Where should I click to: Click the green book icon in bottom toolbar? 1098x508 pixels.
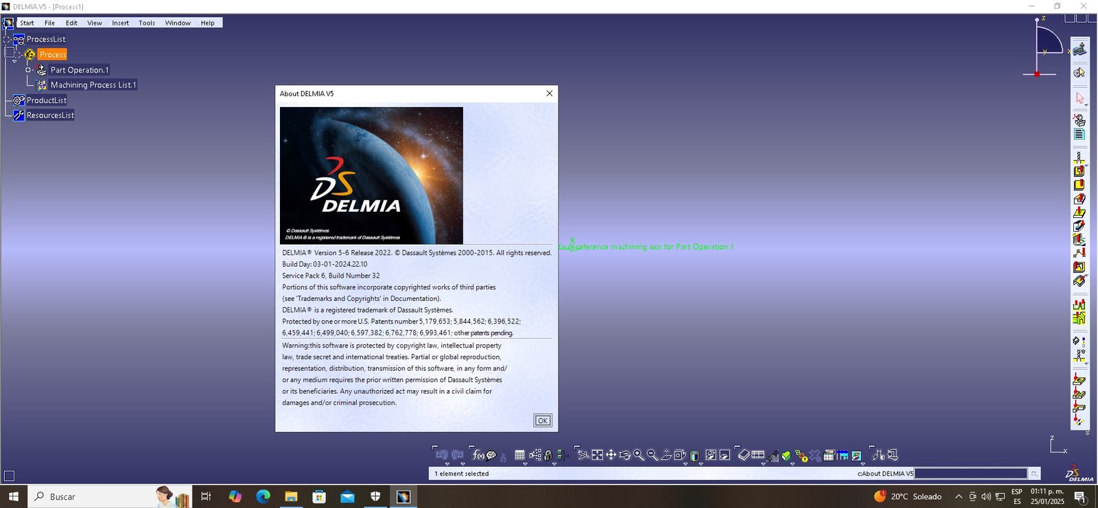(x=786, y=455)
